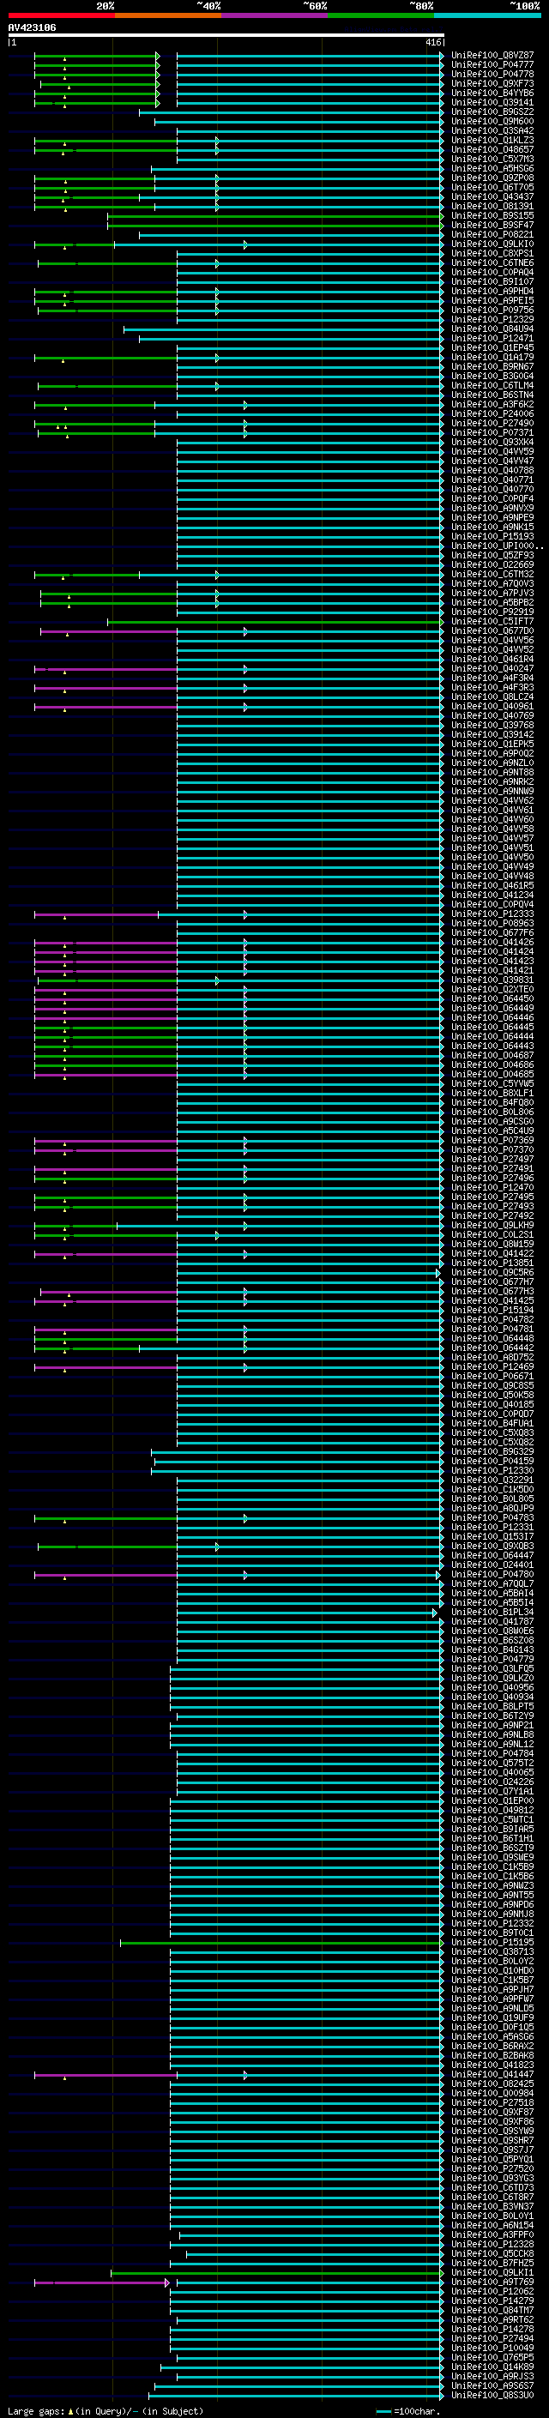Click the red 20% identity legend segment
This screenshot has width=549, height=2418.
pos(61,15)
